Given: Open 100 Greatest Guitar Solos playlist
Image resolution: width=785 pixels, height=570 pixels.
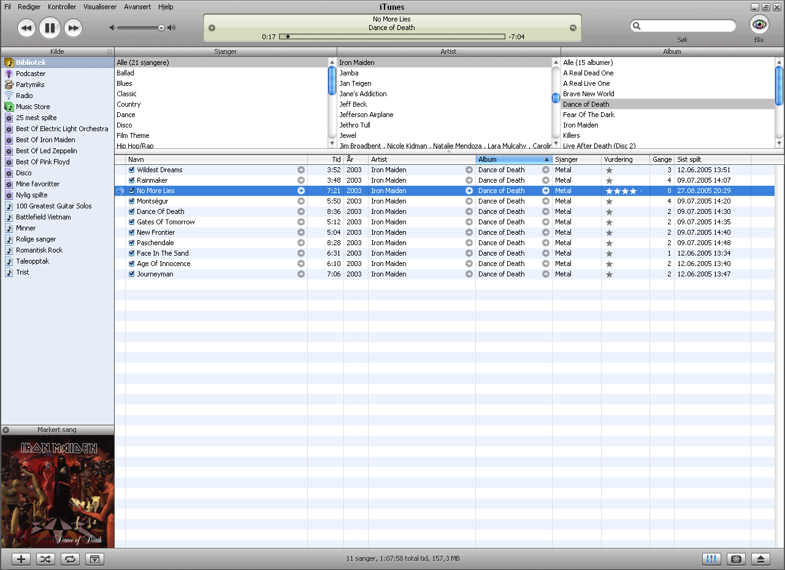Looking at the screenshot, I should (53, 206).
